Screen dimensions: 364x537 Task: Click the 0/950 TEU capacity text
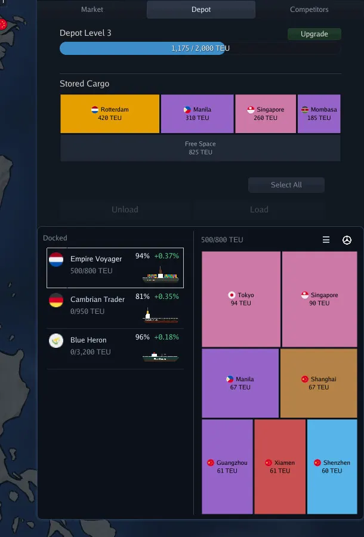click(x=87, y=311)
